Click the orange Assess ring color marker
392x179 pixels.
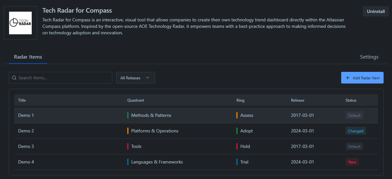(237, 115)
